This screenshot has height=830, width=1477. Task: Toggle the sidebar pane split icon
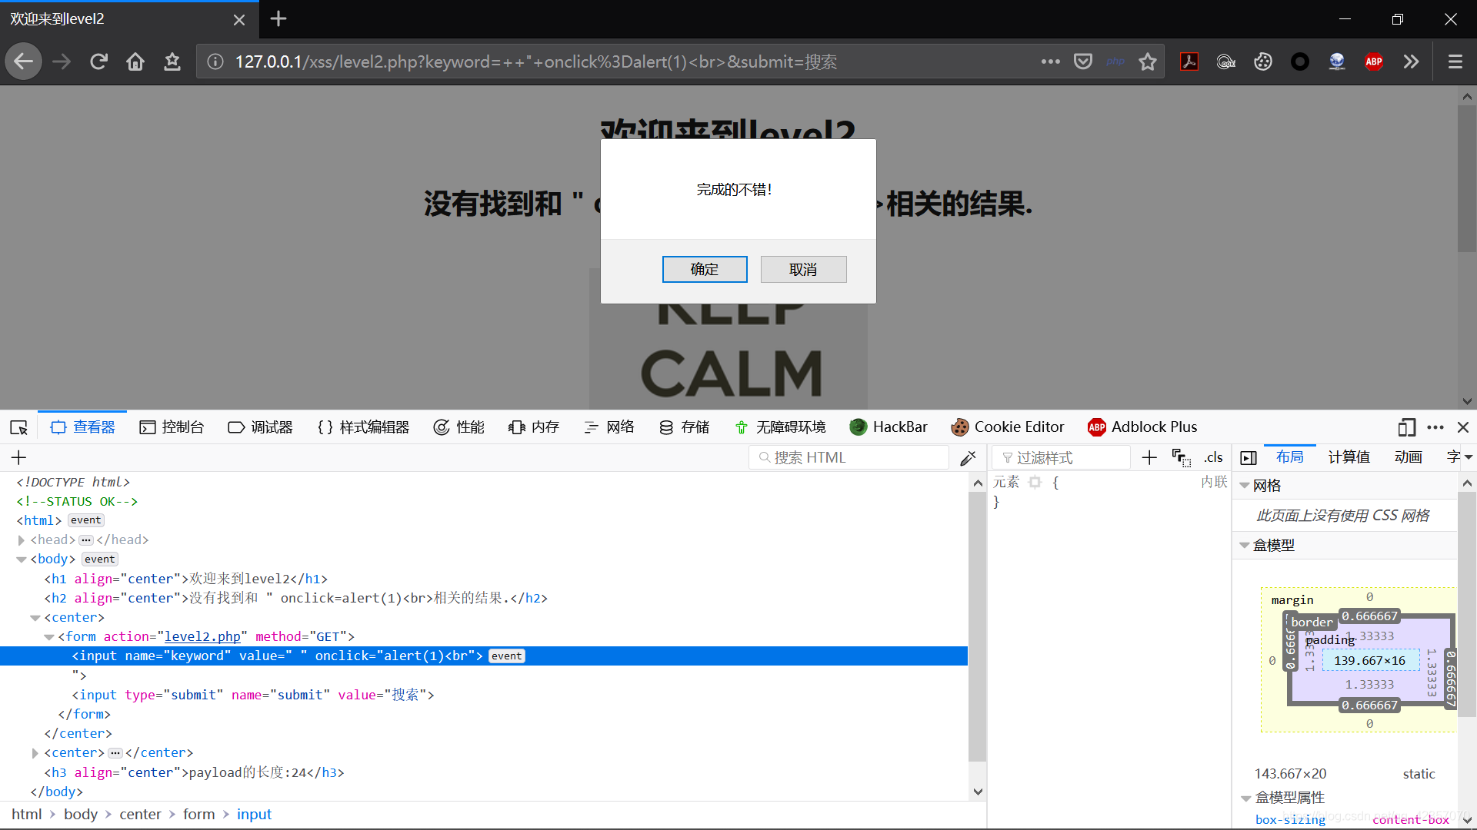pos(1249,458)
